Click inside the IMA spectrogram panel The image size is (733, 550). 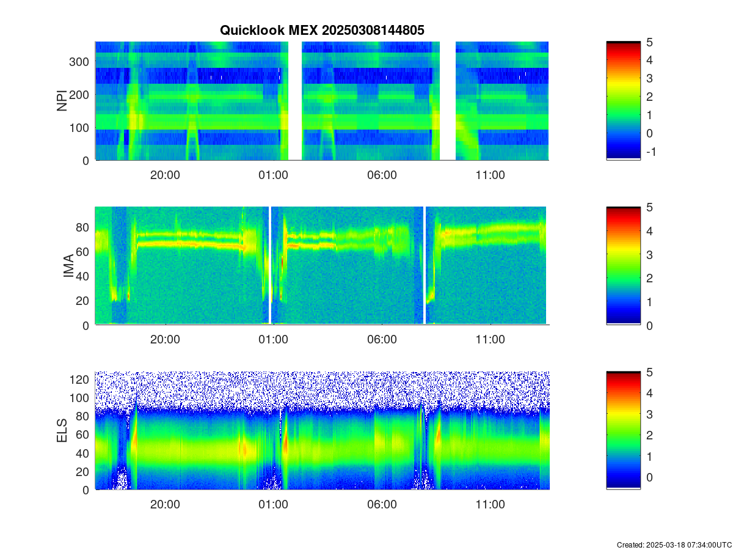point(322,266)
